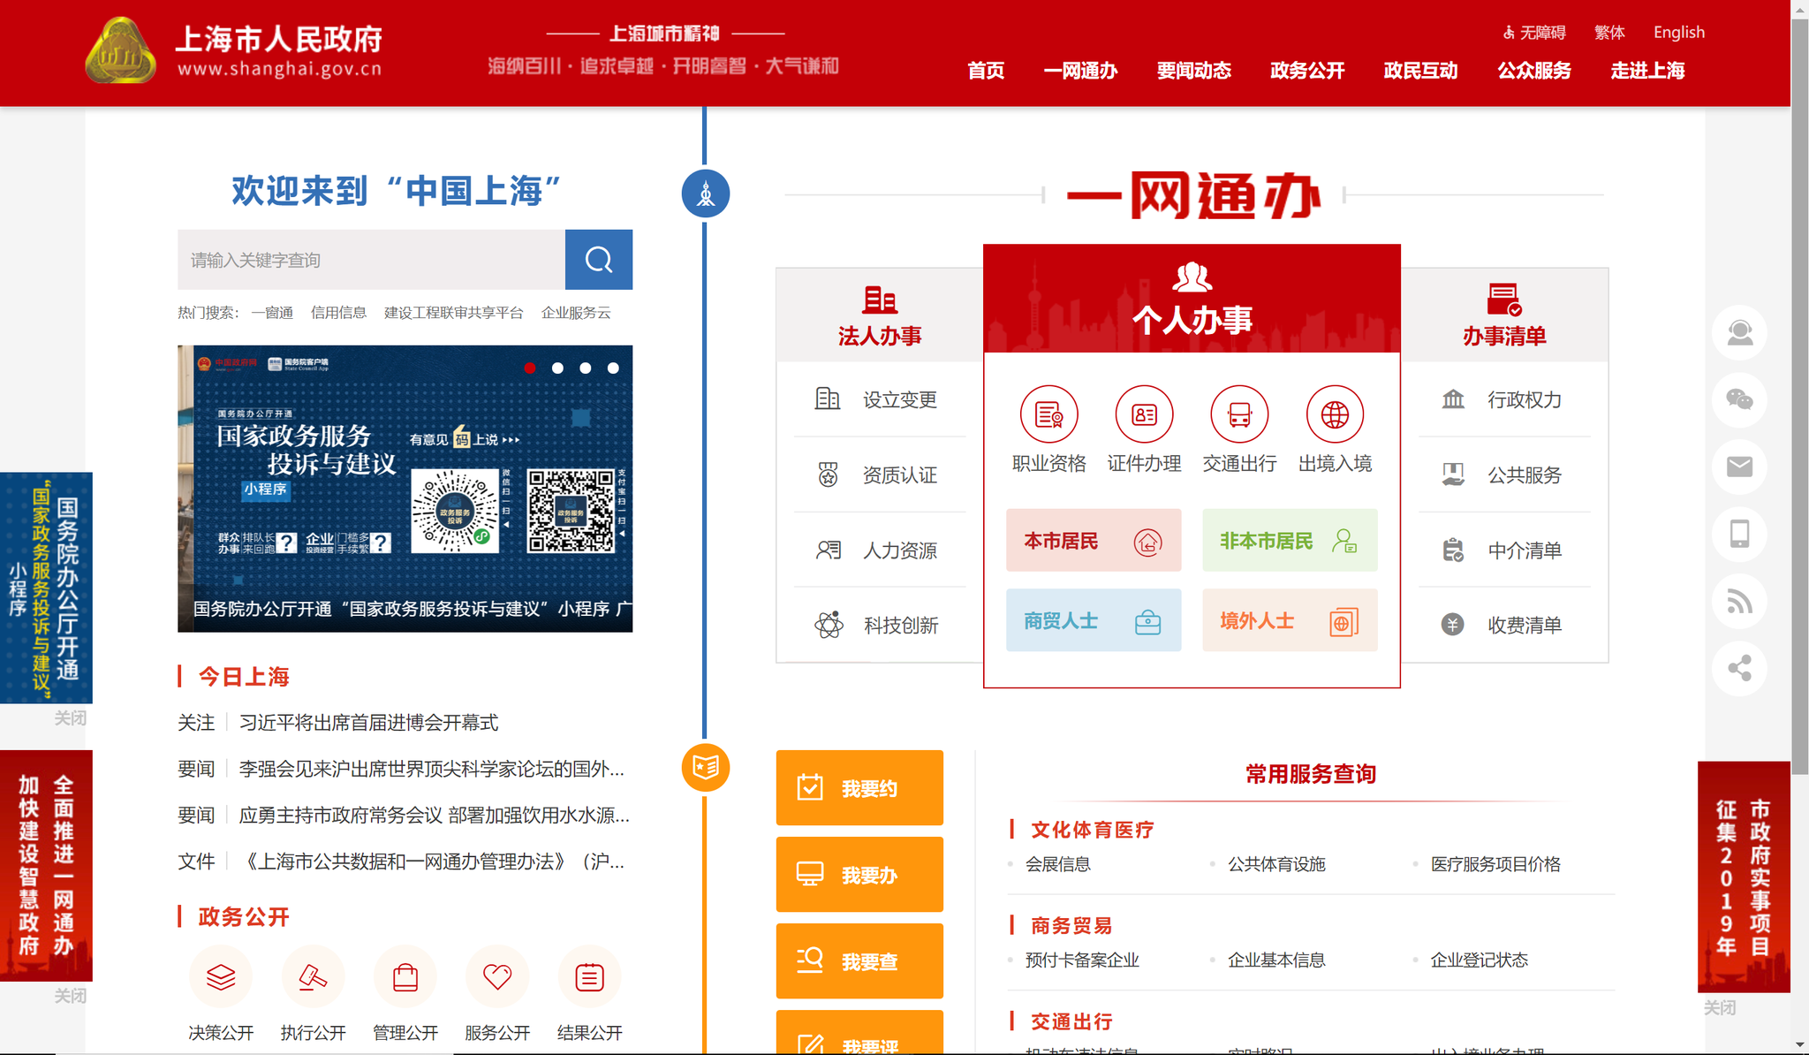Open the English version link

click(x=1677, y=32)
